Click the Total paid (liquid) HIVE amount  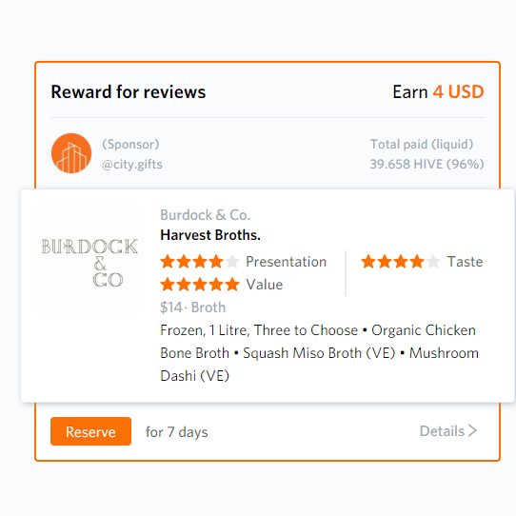coord(427,164)
